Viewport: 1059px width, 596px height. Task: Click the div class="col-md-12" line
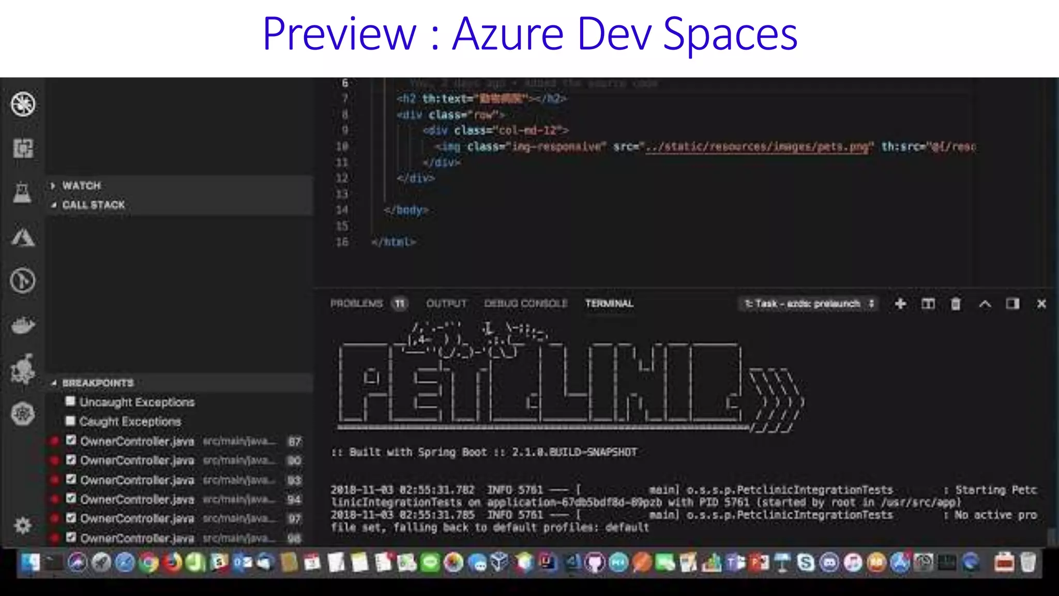pyautogui.click(x=495, y=130)
